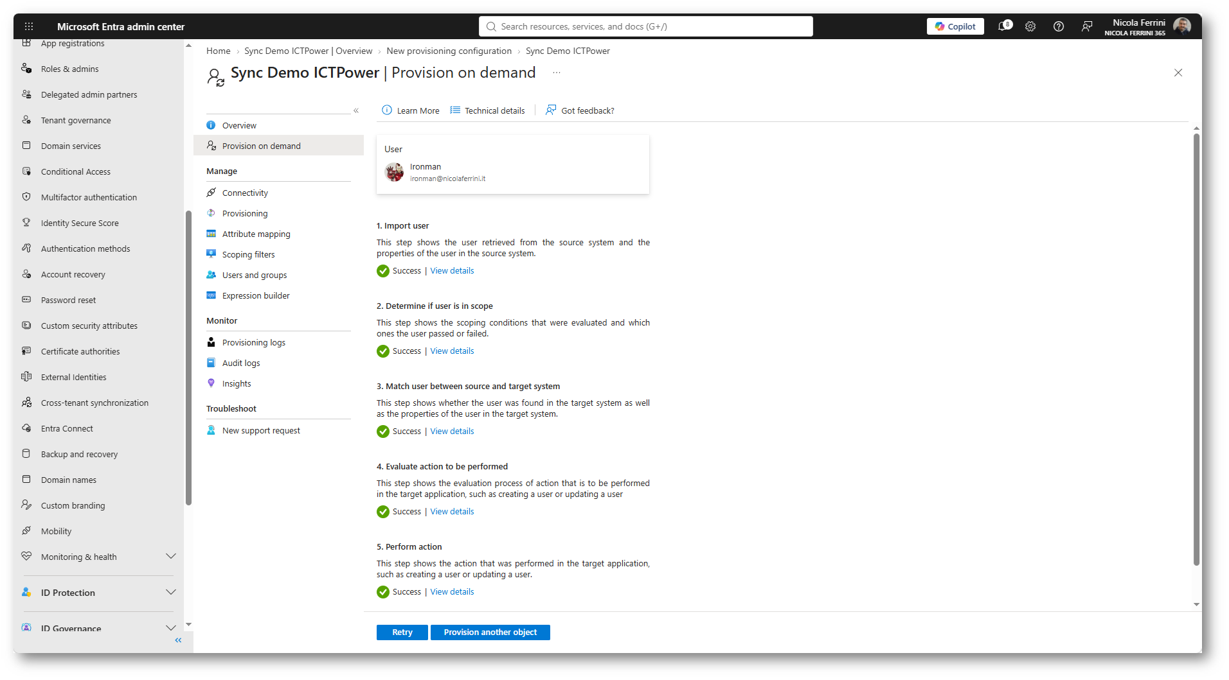
Task: Click the Password reset icon
Action: tap(26, 300)
